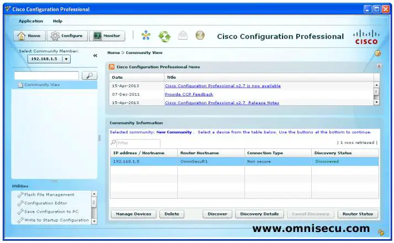Screen dimensions: 394x243
Task: Click the Cisco logo
Action: pyautogui.click(x=366, y=37)
